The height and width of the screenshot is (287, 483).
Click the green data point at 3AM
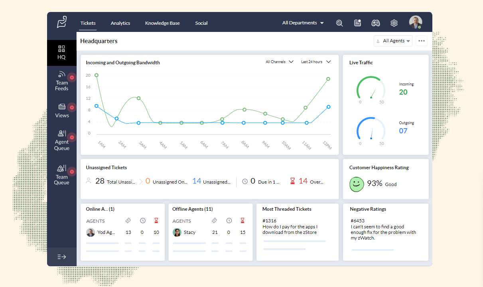pyautogui.click(x=138, y=98)
